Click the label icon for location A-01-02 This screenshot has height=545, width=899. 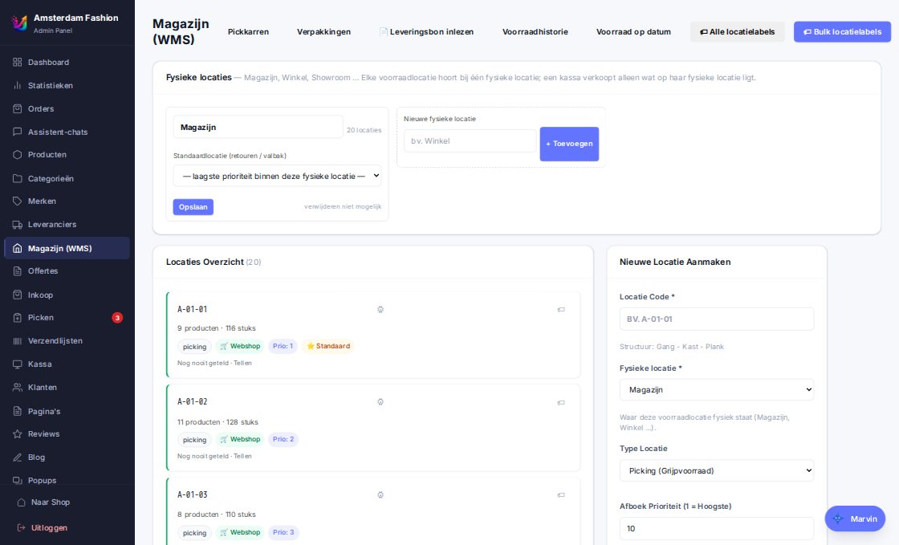click(x=561, y=402)
